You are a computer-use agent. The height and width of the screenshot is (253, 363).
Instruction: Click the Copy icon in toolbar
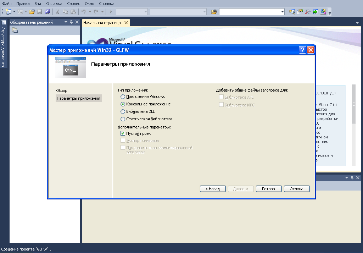(65, 12)
